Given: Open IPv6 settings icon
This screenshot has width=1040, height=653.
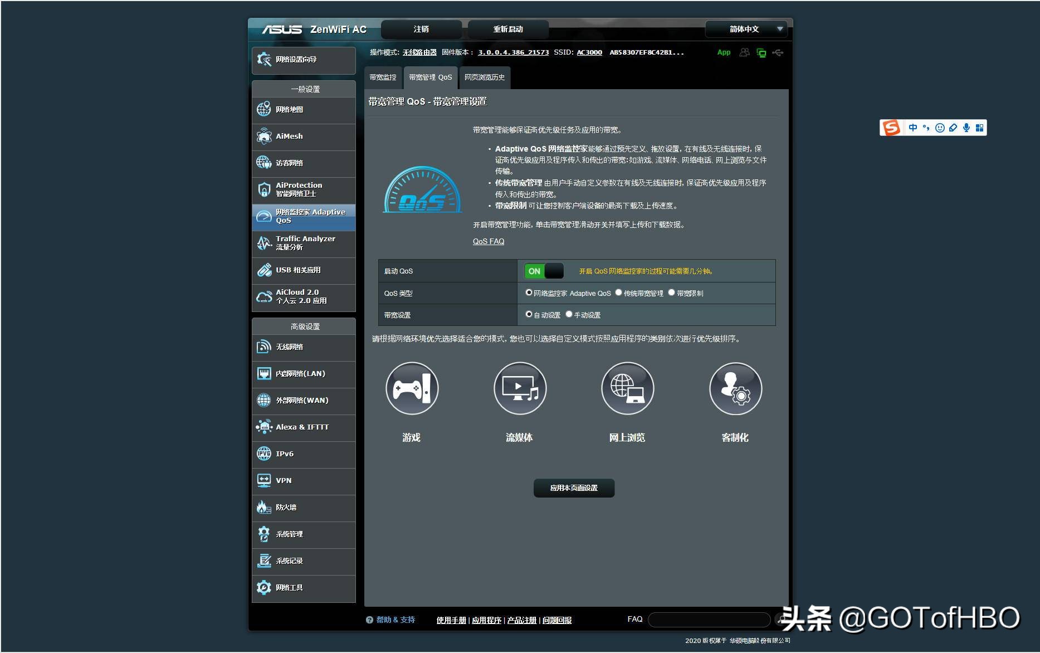Looking at the screenshot, I should click(264, 454).
